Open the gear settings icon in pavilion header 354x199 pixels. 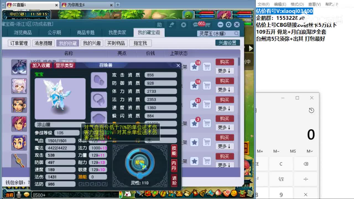[228, 25]
